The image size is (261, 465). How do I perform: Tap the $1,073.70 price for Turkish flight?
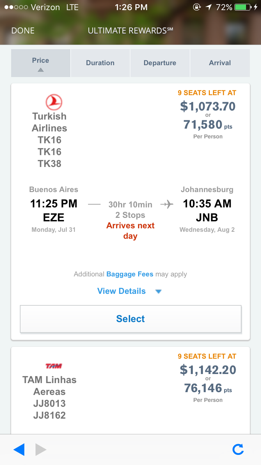[208, 106]
